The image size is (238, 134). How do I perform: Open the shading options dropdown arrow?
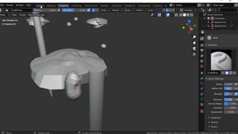[195, 15]
